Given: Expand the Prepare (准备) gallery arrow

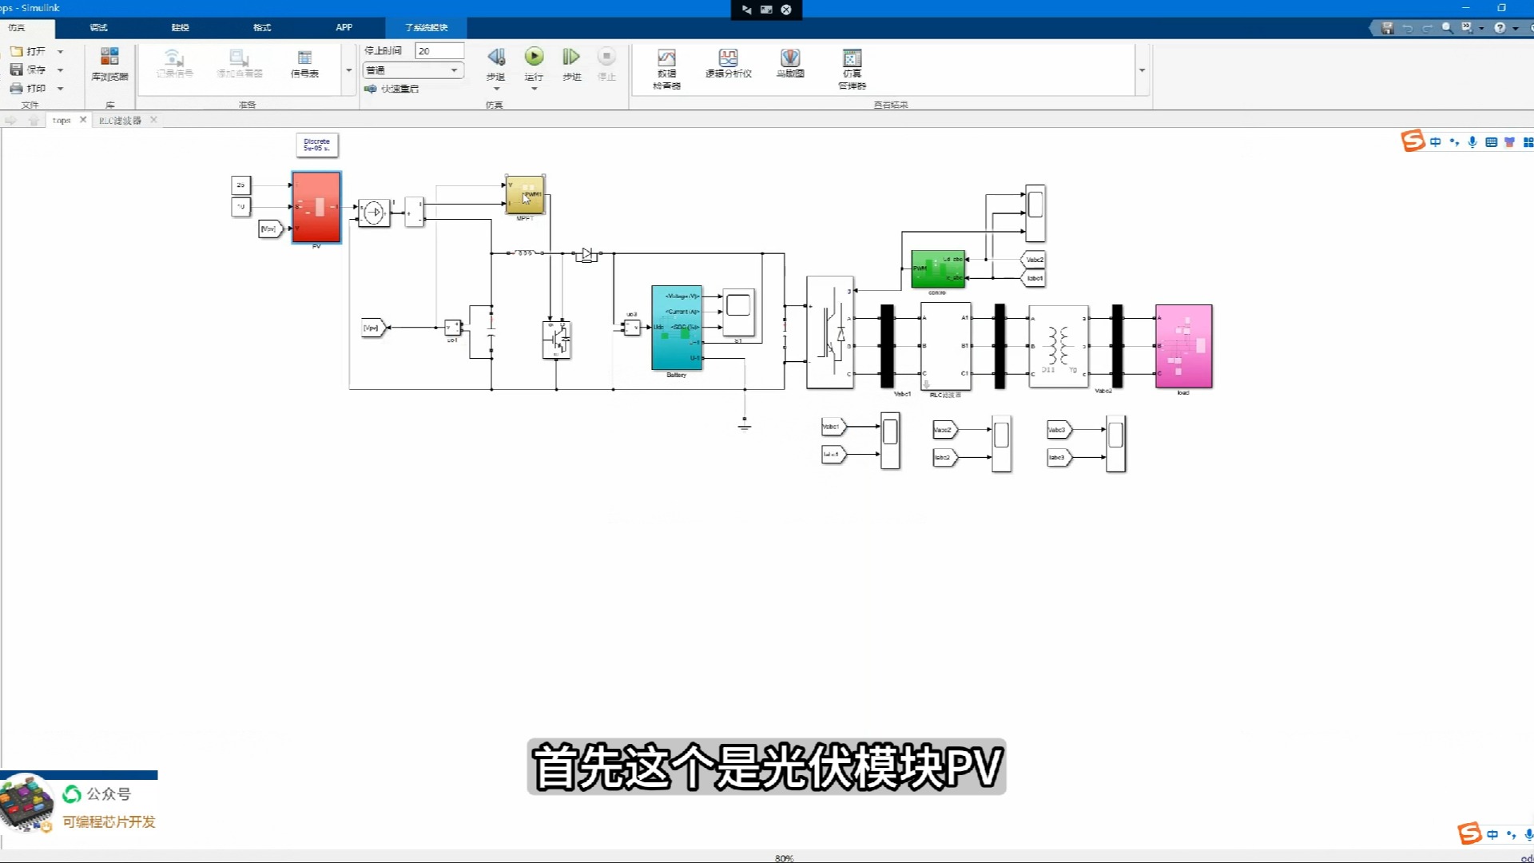Looking at the screenshot, I should [x=348, y=70].
